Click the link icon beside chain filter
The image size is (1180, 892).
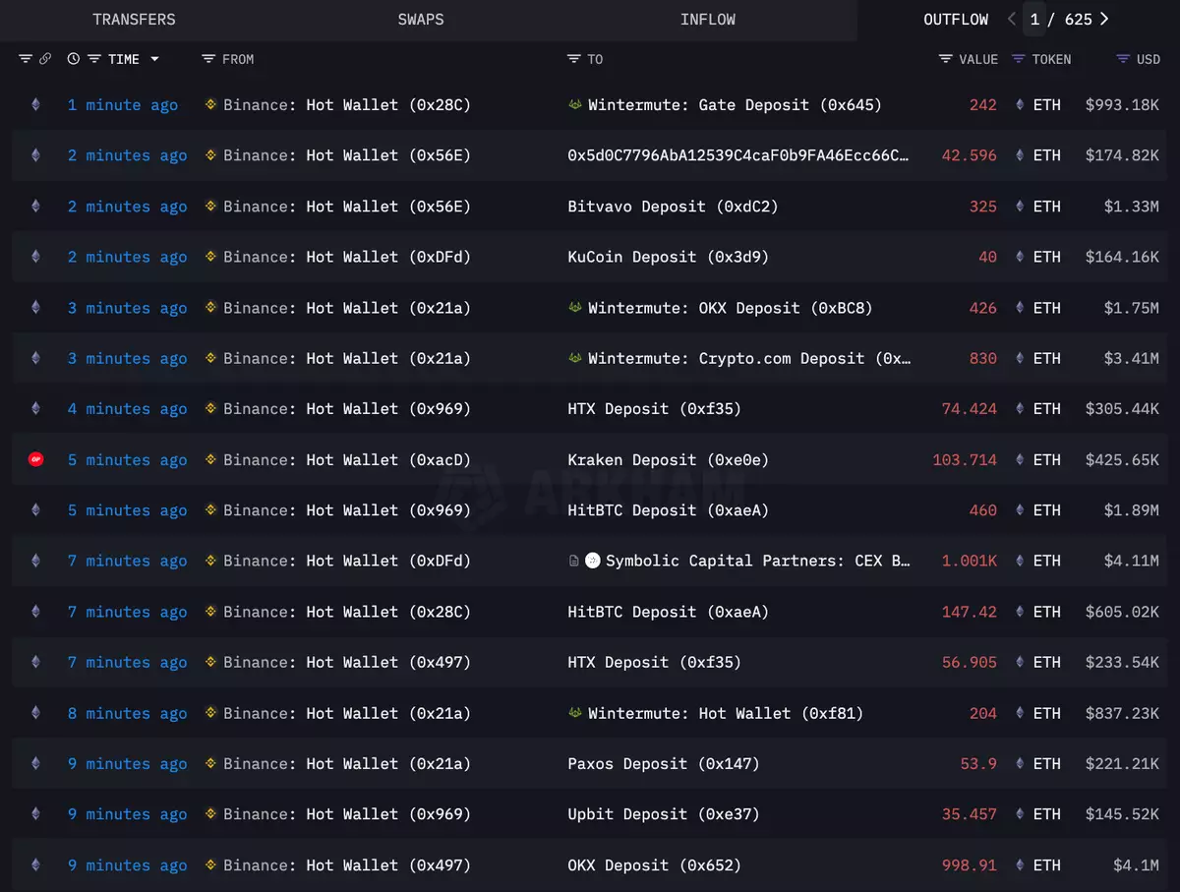[45, 59]
